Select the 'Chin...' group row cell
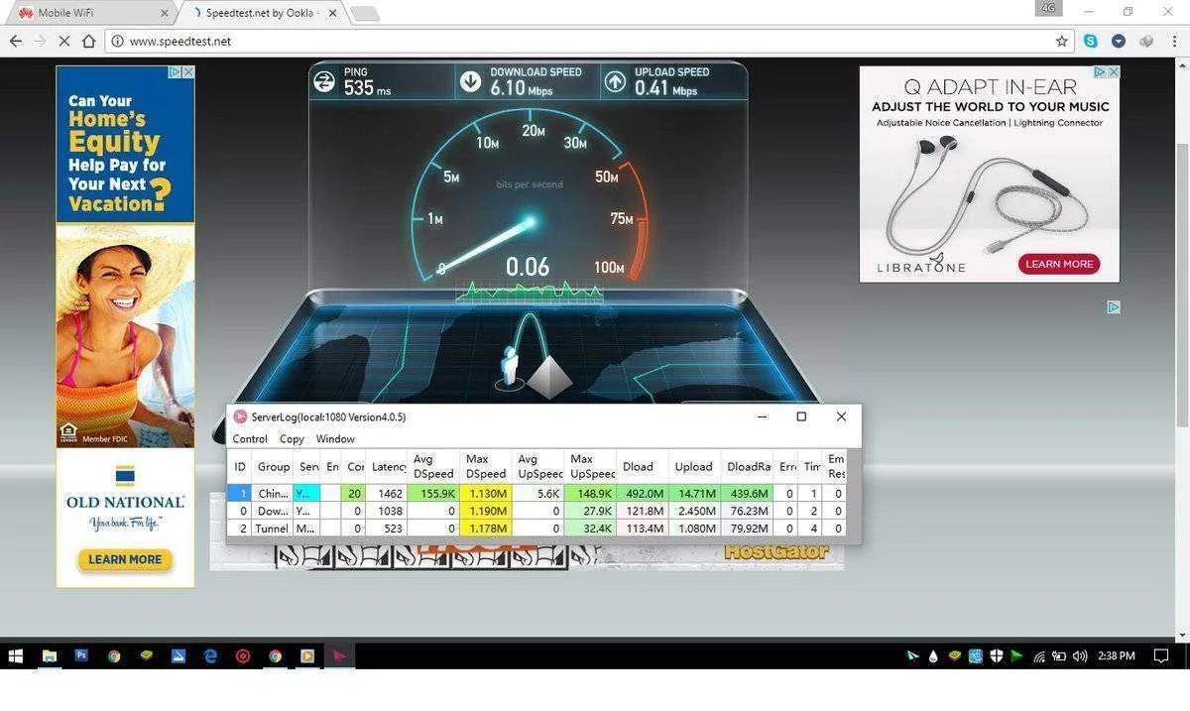 coord(274,493)
